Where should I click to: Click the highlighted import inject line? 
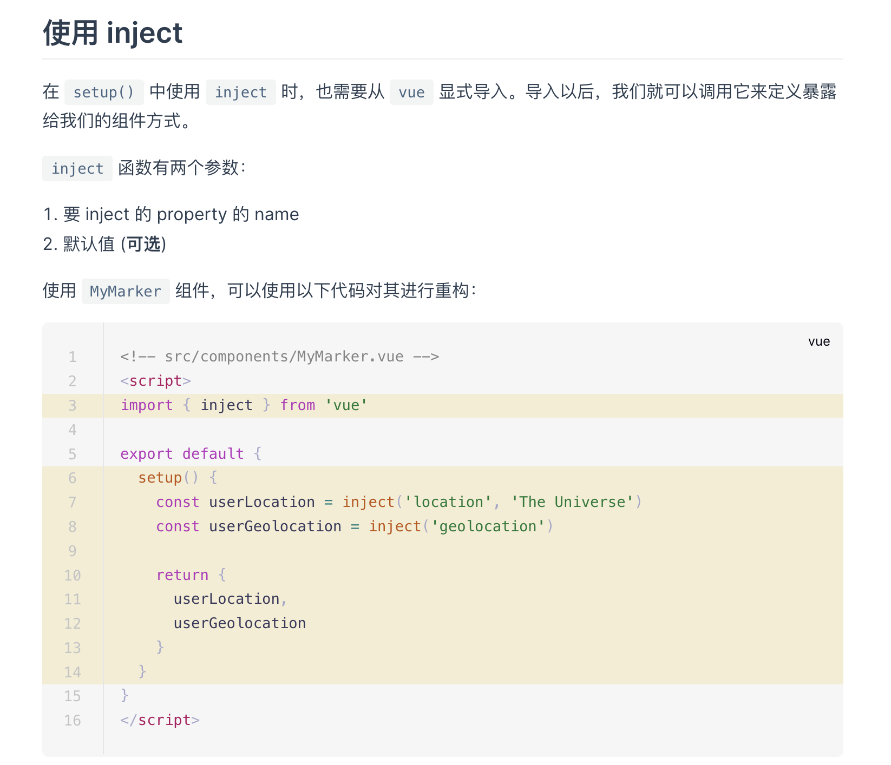coord(244,405)
